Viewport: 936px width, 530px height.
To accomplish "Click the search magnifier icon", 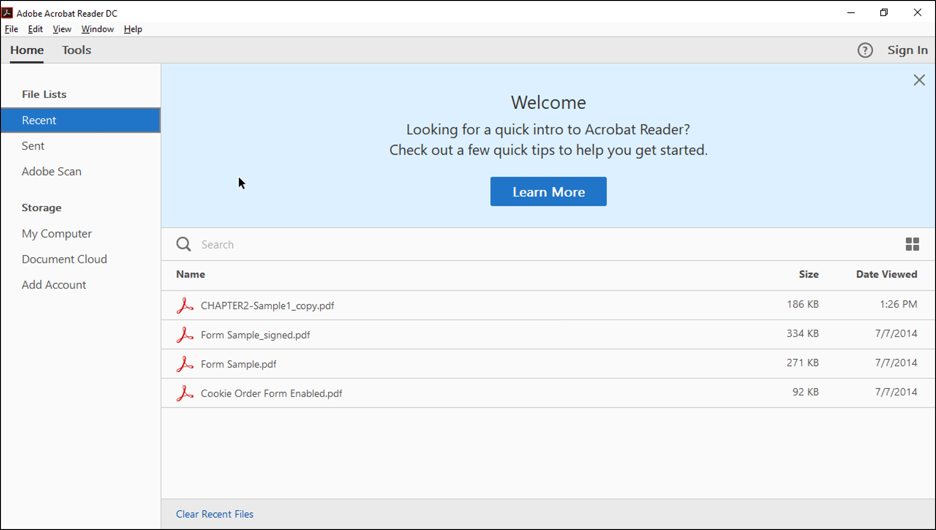I will click(x=183, y=244).
